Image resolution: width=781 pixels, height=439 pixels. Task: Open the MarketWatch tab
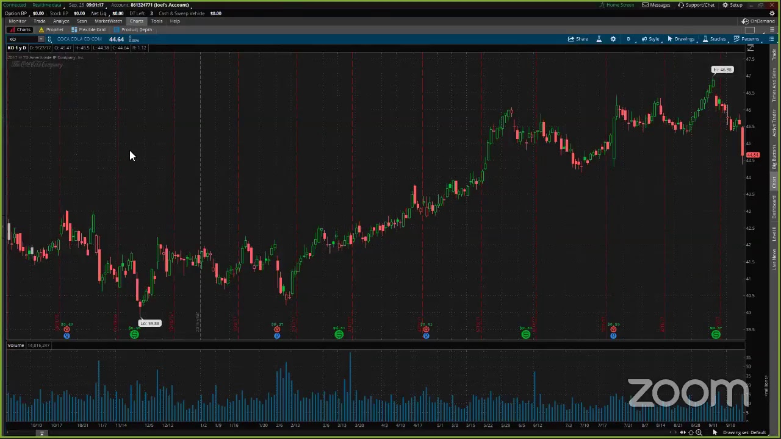tap(108, 21)
